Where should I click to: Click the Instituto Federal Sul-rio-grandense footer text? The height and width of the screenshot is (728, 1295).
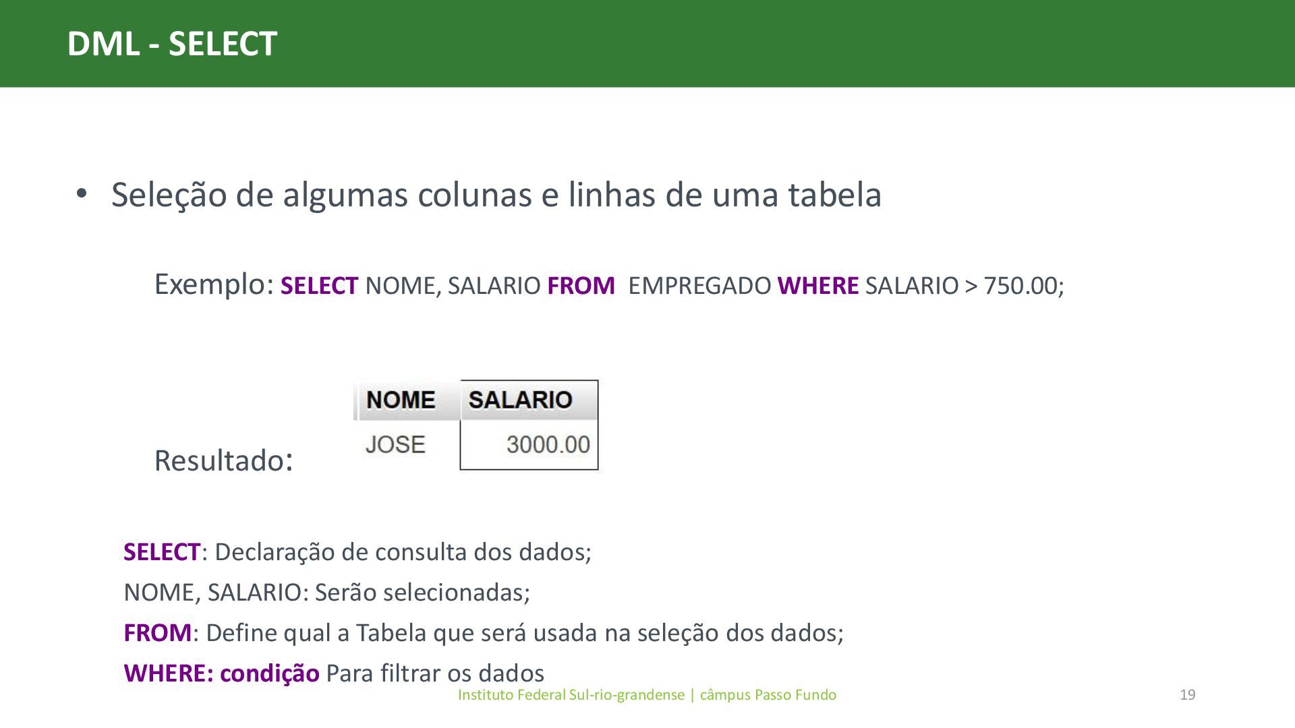647,695
